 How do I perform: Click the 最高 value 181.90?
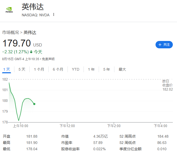tap(32, 143)
